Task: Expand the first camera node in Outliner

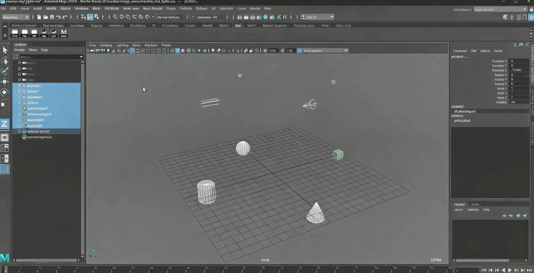Action: click(x=20, y=63)
